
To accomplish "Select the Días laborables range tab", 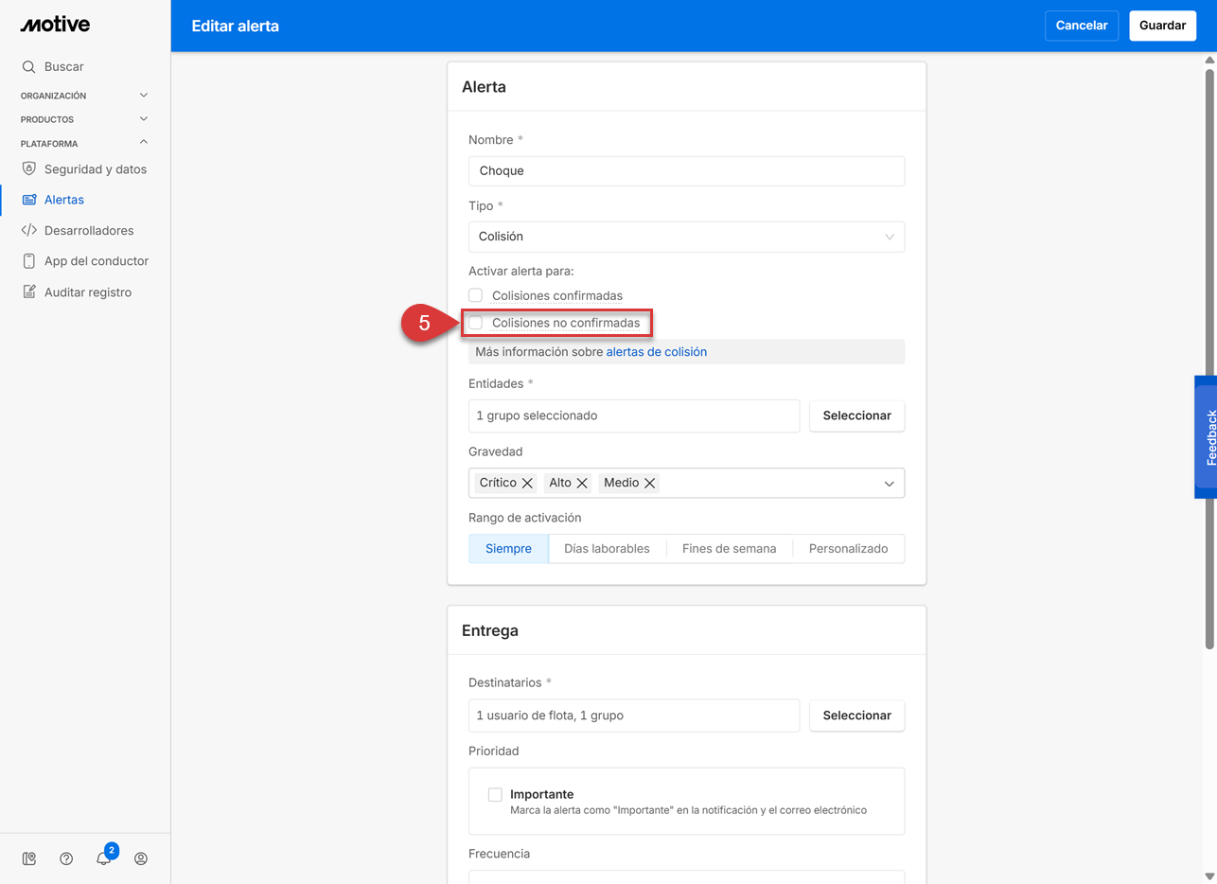I will [x=607, y=548].
